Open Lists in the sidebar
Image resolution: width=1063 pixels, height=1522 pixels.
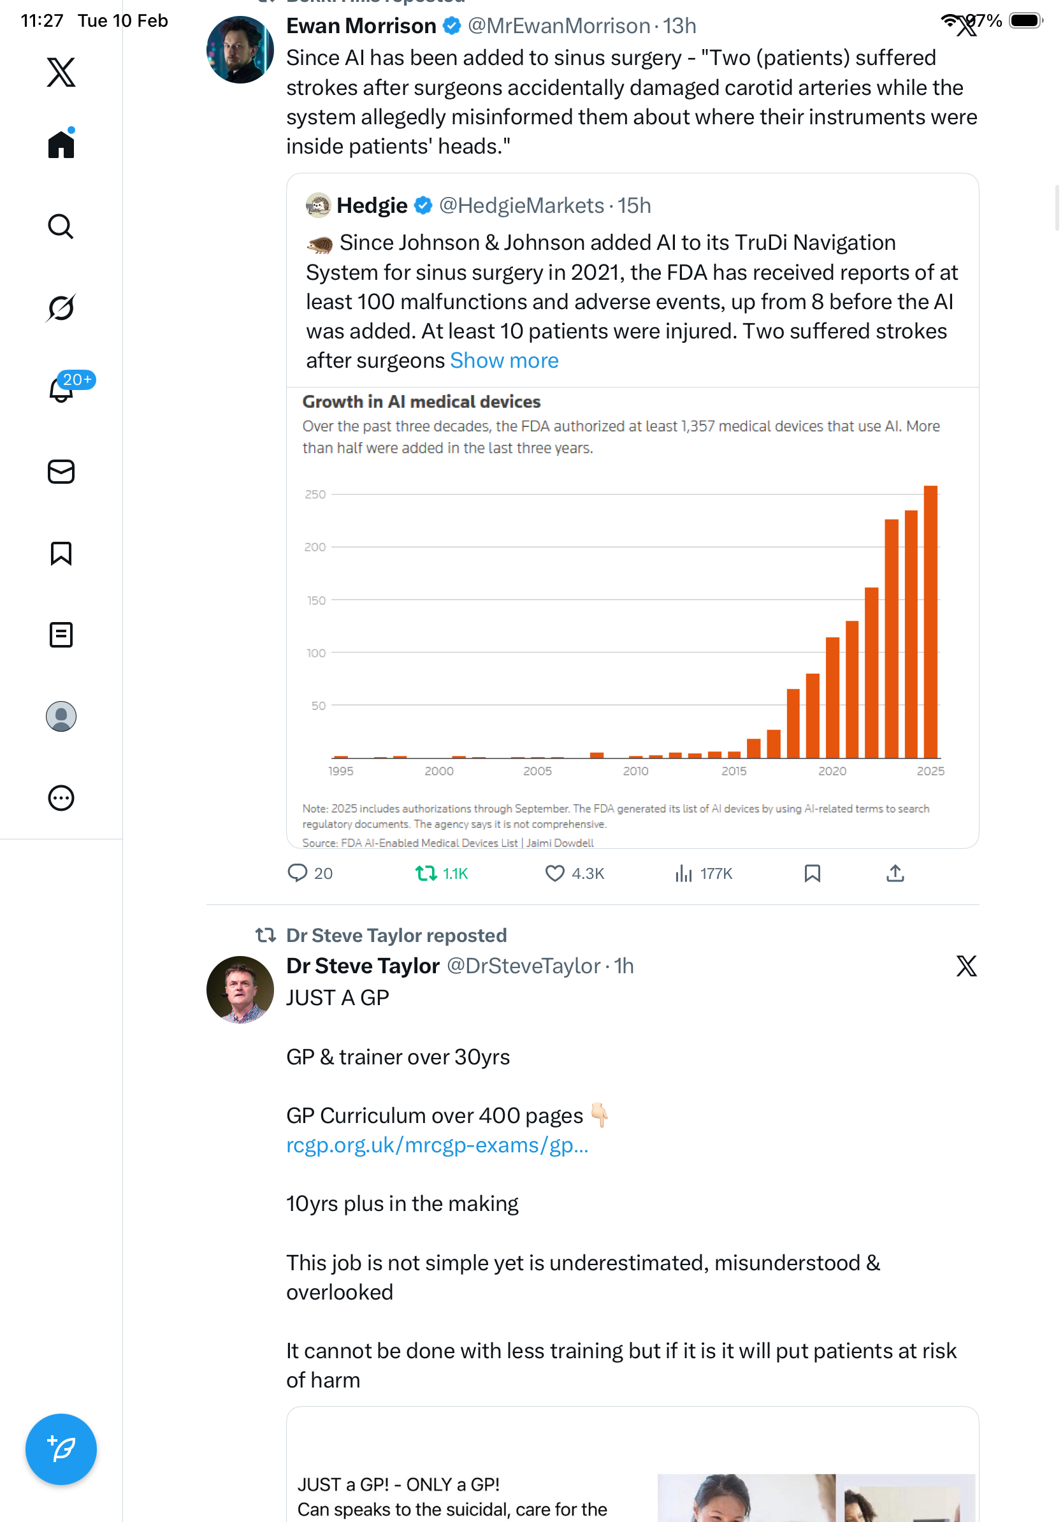[61, 635]
